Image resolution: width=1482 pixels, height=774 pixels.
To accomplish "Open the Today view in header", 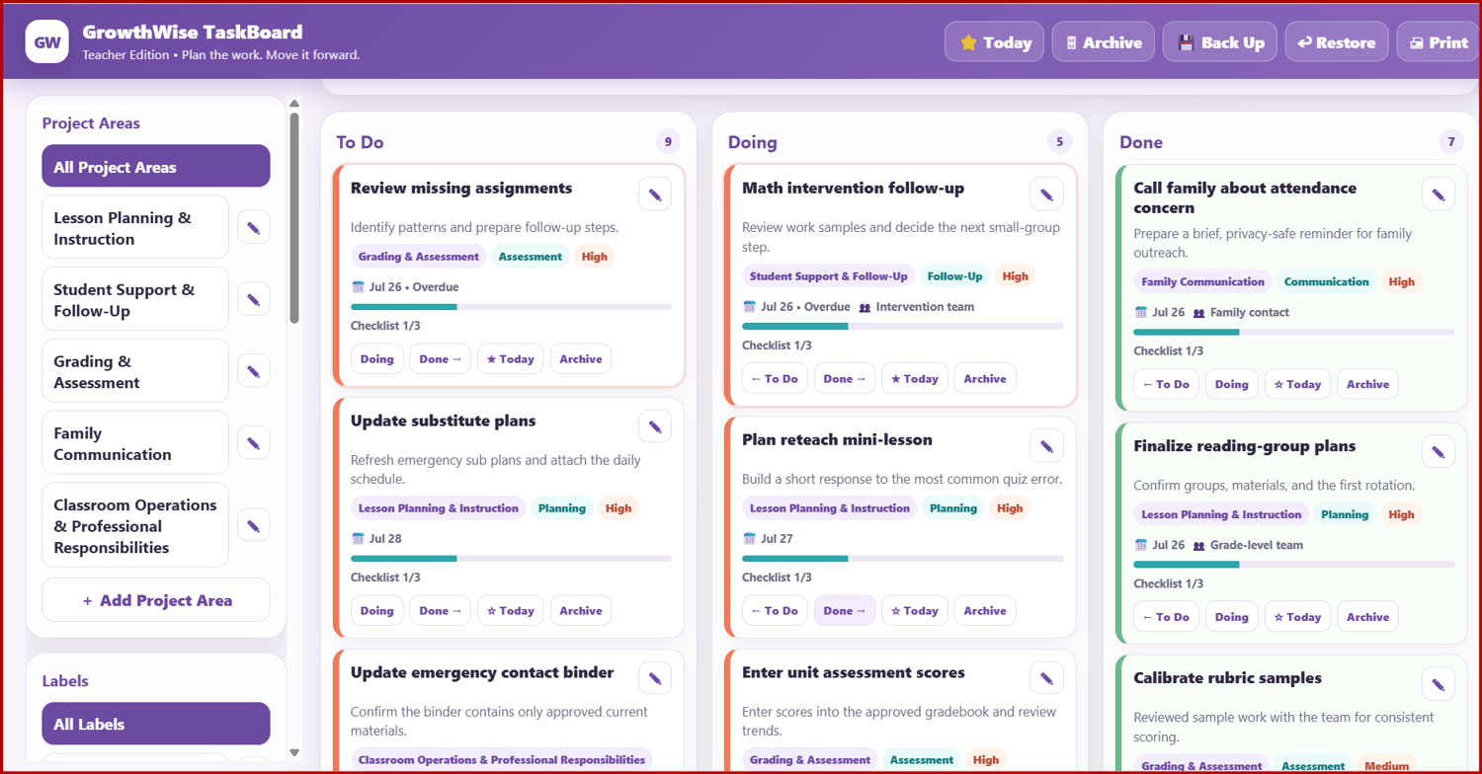I will point(994,42).
